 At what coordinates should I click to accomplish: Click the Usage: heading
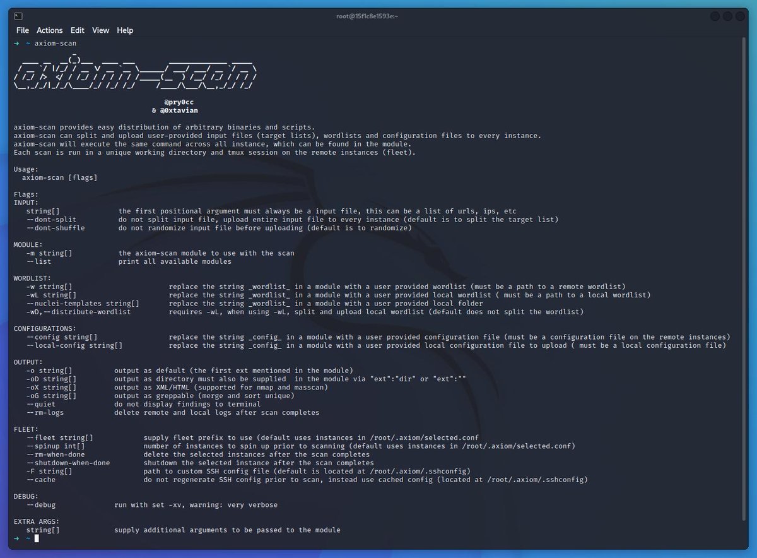26,169
